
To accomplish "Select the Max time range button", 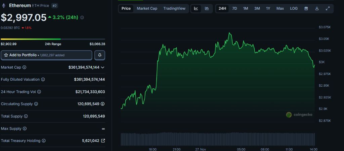I will click(280, 8).
